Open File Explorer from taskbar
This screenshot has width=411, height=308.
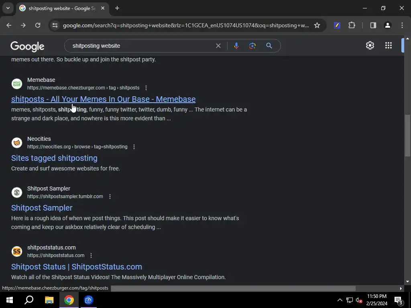pyautogui.click(x=49, y=300)
